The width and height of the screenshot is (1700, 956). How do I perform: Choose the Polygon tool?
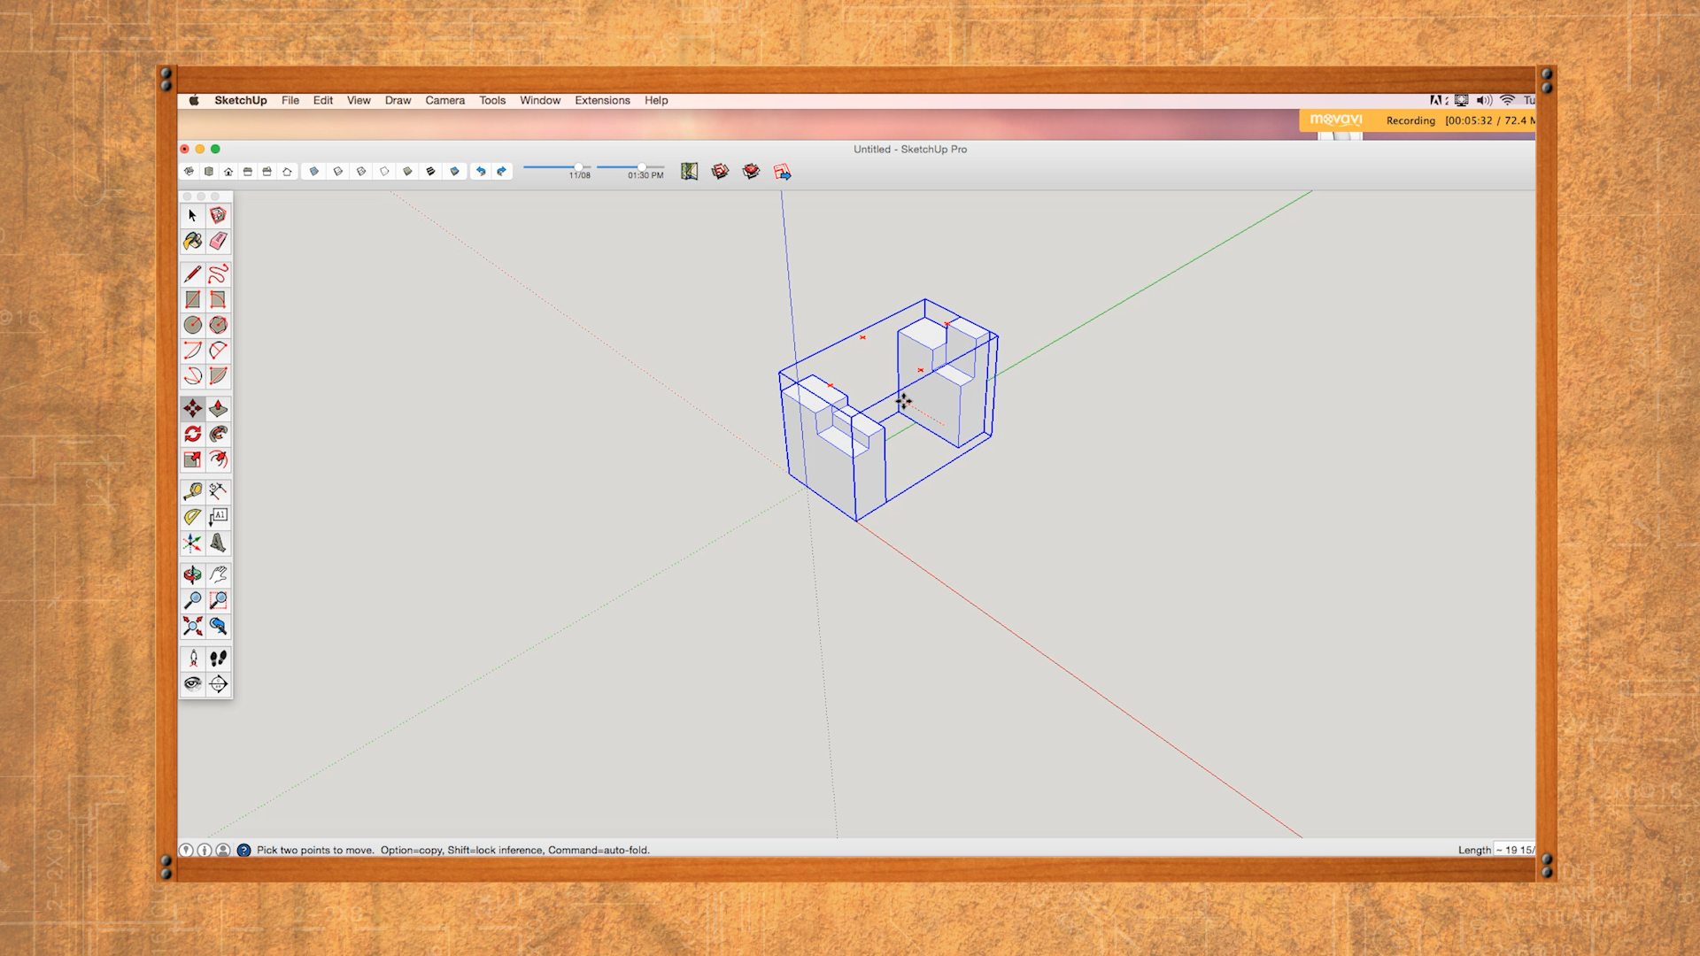point(218,325)
